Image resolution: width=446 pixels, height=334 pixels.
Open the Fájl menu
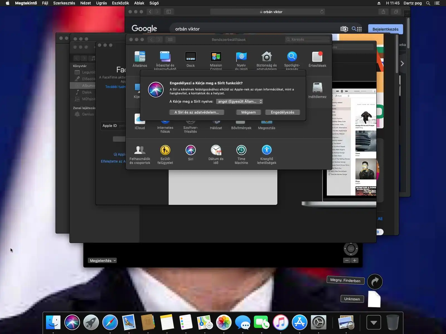[45, 3]
